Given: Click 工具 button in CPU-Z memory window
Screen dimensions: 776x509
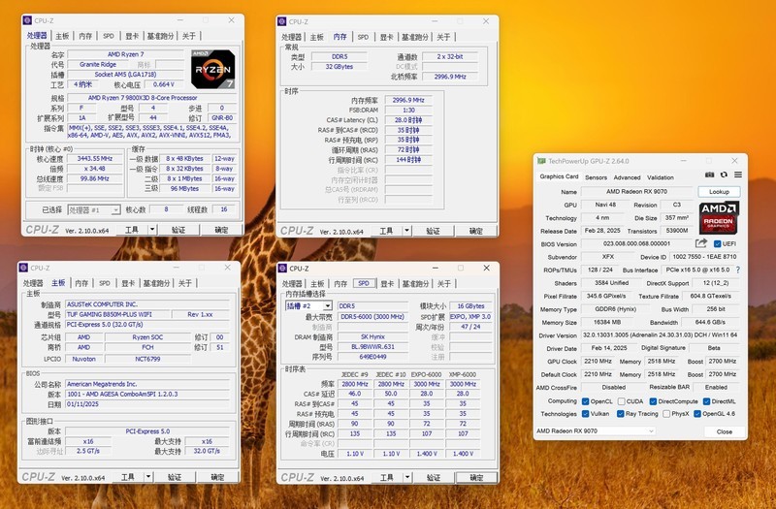Looking at the screenshot, I should 386,231.
